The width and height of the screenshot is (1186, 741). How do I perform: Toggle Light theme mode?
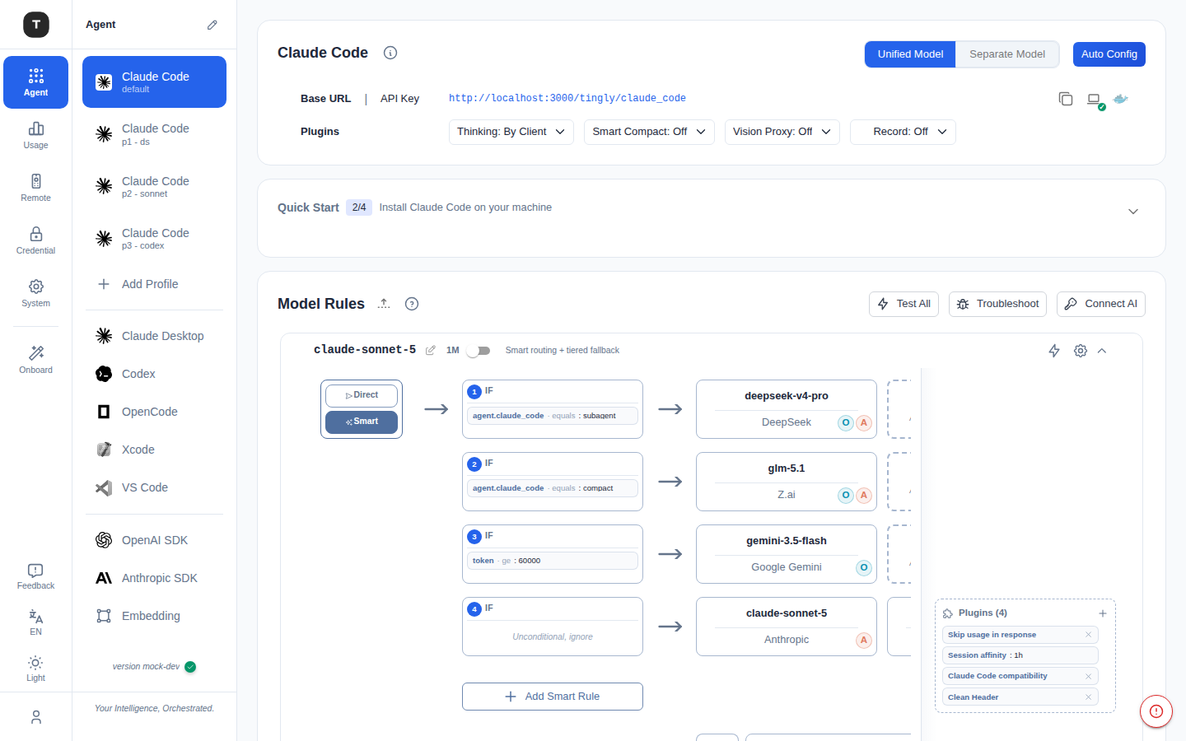35,669
